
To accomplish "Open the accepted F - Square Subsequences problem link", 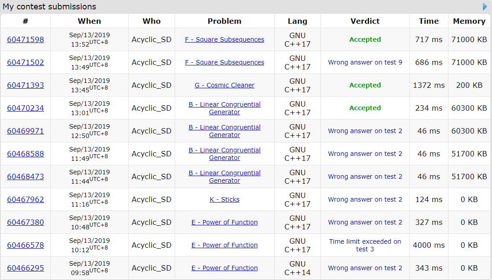I will [224, 39].
